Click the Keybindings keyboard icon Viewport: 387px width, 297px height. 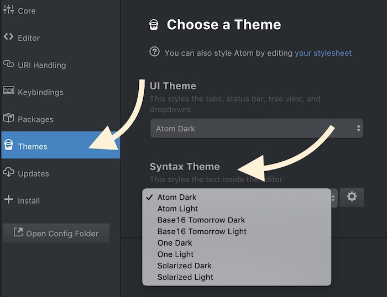pyautogui.click(x=8, y=92)
